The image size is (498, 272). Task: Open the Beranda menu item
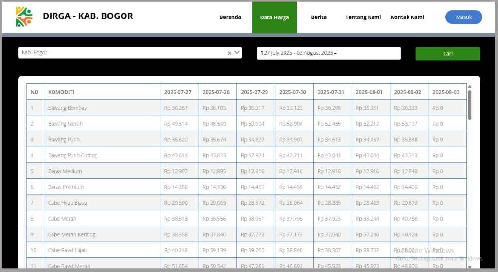coord(230,17)
